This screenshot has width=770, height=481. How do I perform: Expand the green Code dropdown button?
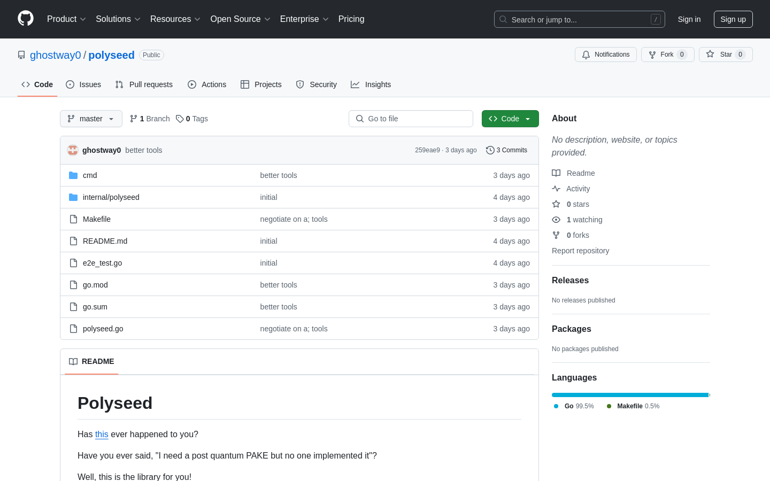(510, 119)
